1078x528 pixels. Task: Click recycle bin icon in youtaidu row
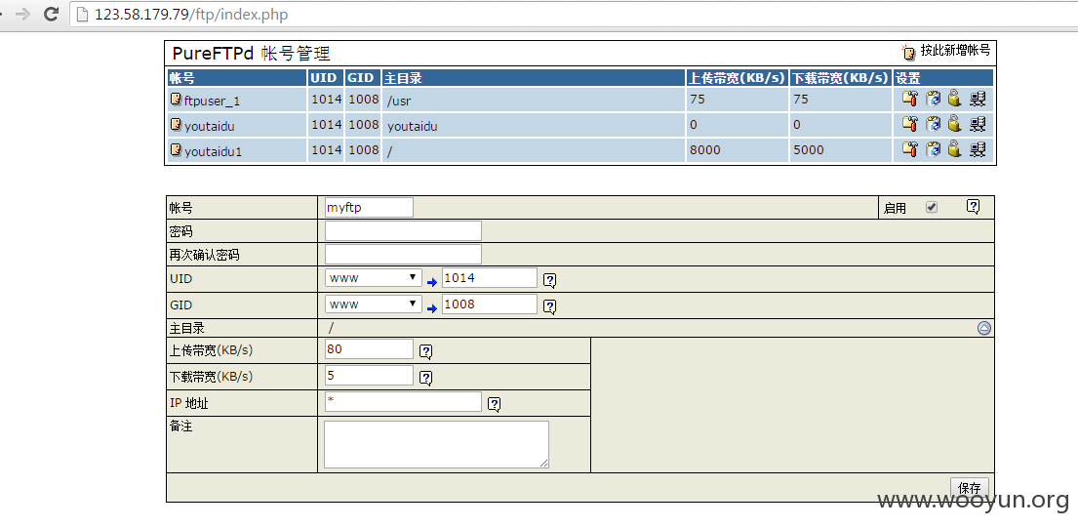click(x=933, y=125)
